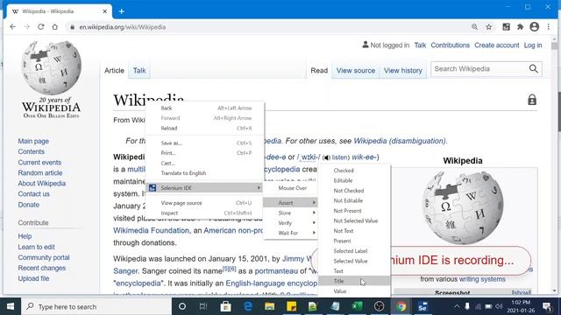Open File Explorer from taskbar
Image resolution: width=561 pixels, height=315 pixels.
point(269,306)
